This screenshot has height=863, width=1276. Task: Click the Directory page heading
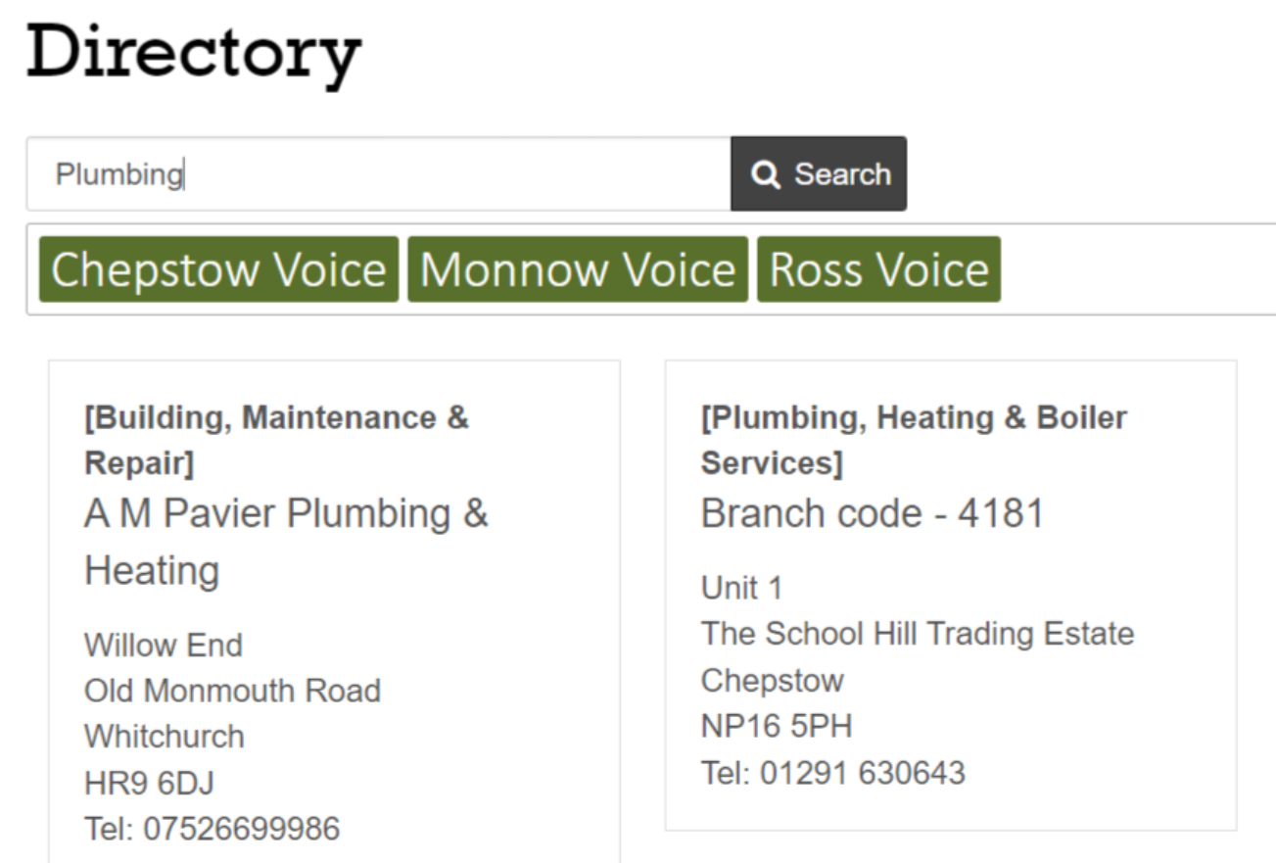194,53
